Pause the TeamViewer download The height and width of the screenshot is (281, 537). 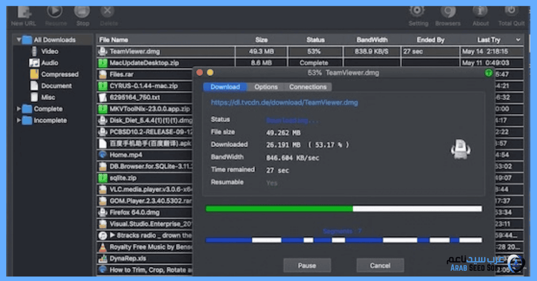pos(307,265)
